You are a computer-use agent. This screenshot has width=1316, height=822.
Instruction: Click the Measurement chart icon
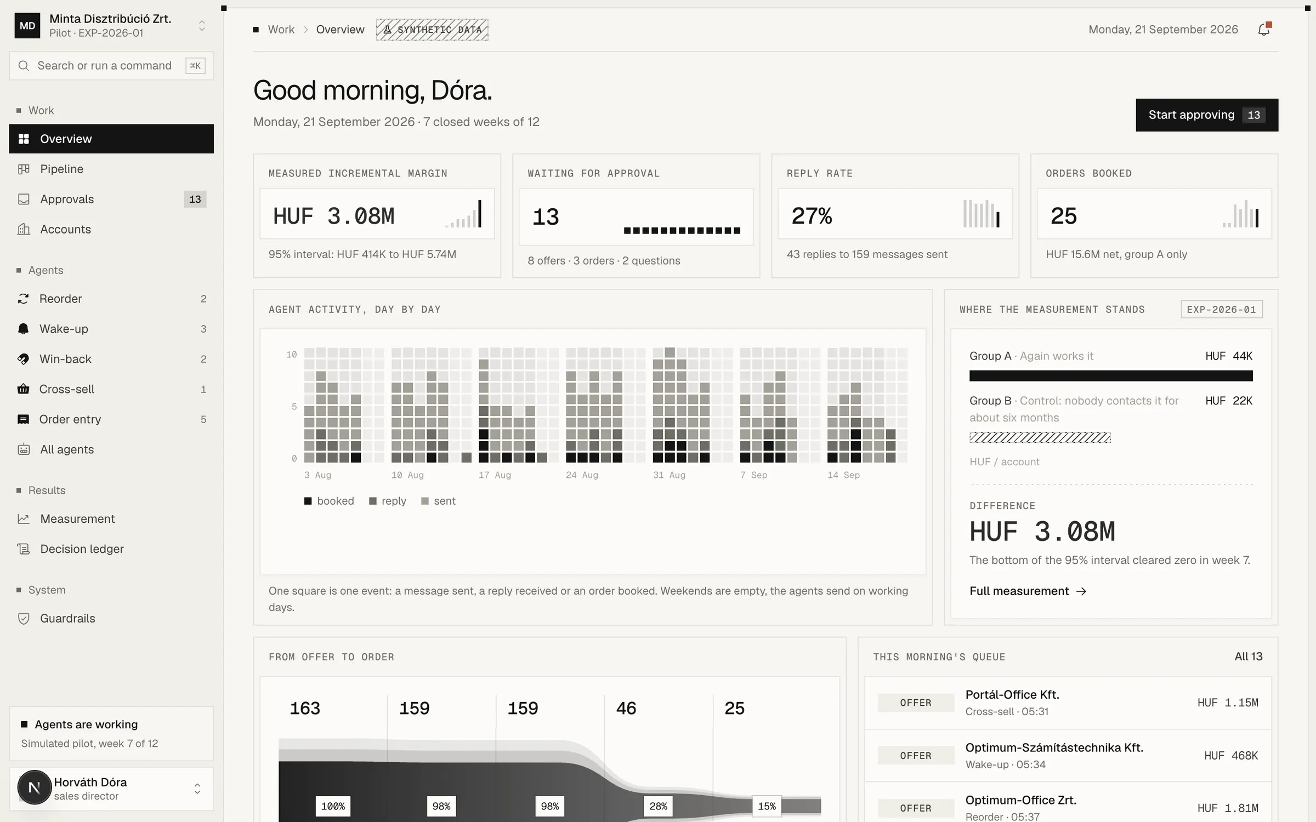click(x=24, y=518)
